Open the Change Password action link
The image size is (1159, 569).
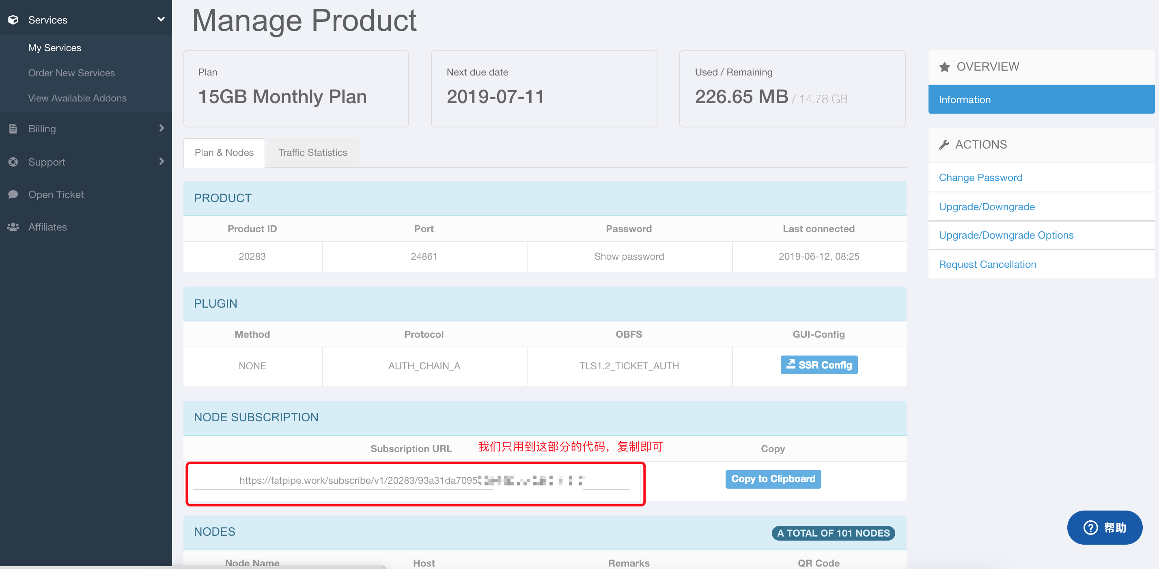coord(980,177)
